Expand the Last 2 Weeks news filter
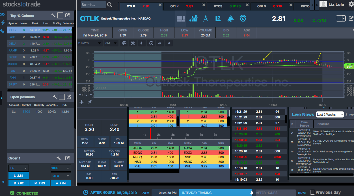354x196 pixels. 330,114
